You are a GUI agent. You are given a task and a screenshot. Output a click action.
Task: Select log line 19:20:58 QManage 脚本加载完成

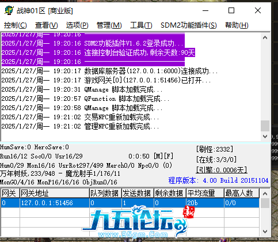point(82,108)
